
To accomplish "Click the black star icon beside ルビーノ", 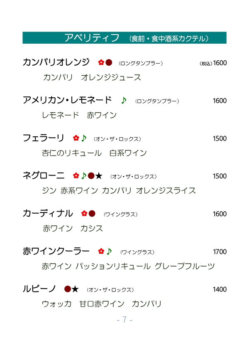I will click(75, 289).
